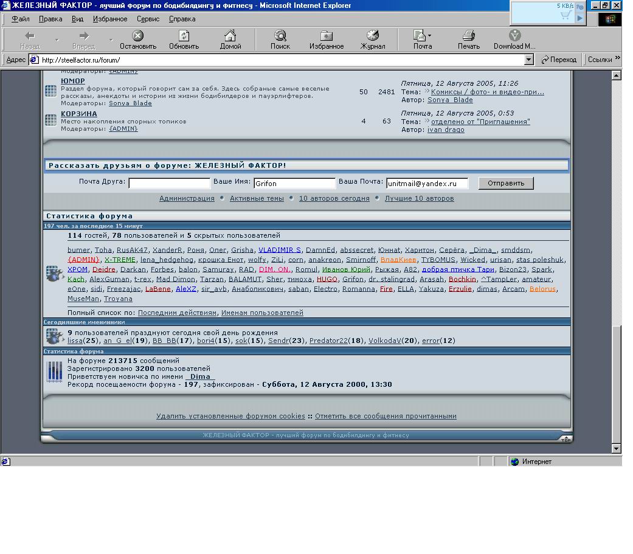Viewport: 633px width, 554px height.
Task: Expand the address bar dropdown arrow
Action: [x=528, y=60]
